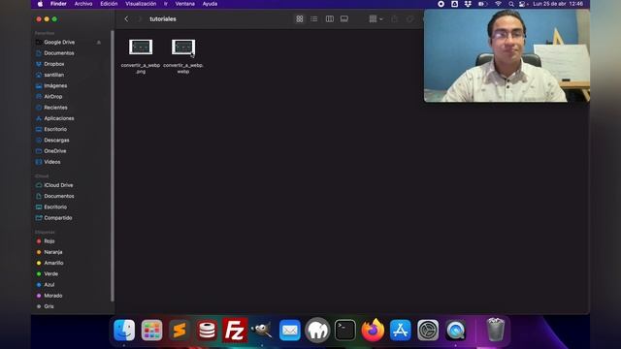The width and height of the screenshot is (621, 349).
Task: Filter by Morado tag
Action: (x=53, y=296)
